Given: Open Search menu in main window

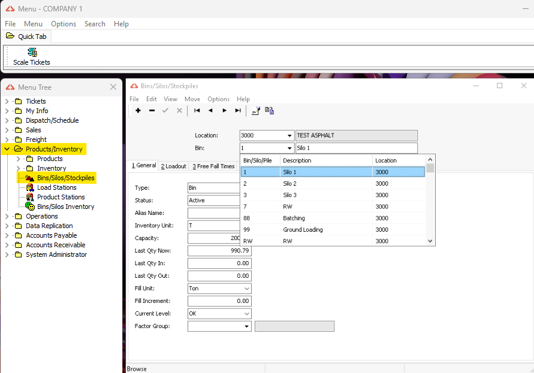Looking at the screenshot, I should (95, 24).
